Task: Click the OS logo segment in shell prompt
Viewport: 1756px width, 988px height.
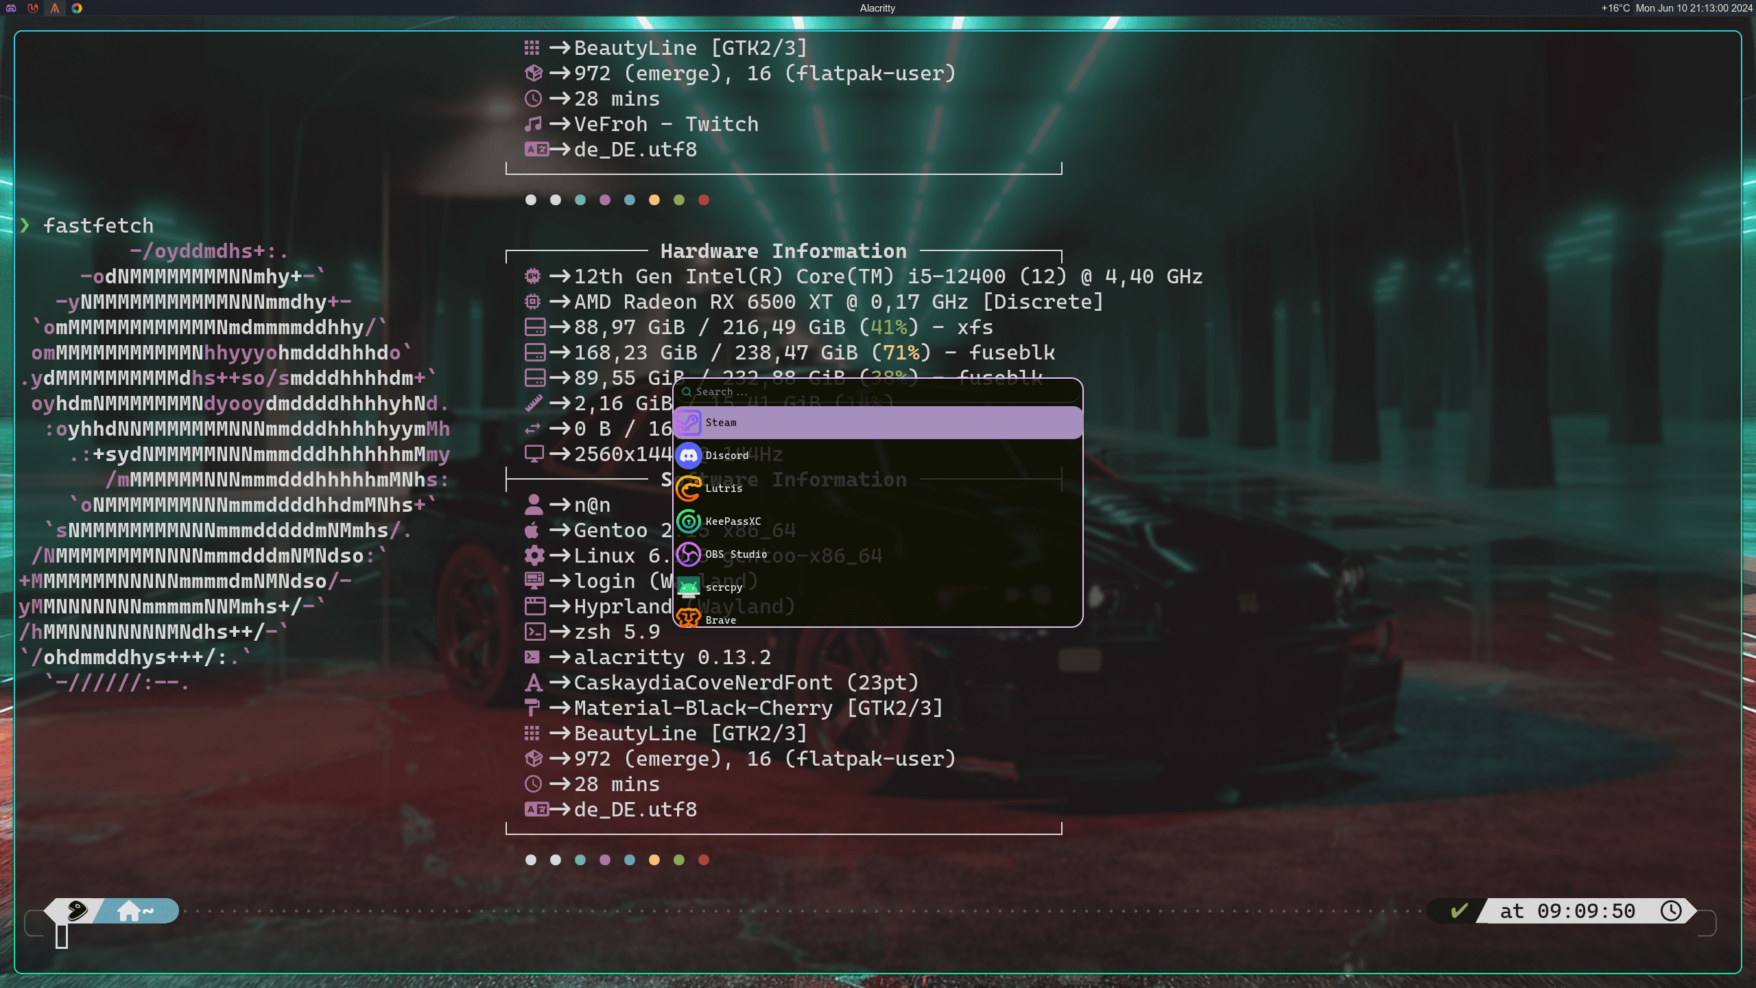Action: click(x=77, y=910)
